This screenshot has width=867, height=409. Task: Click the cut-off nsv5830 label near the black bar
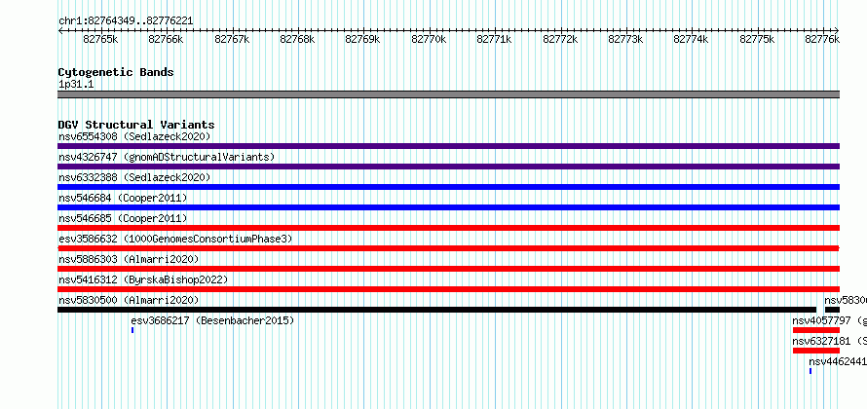click(846, 300)
